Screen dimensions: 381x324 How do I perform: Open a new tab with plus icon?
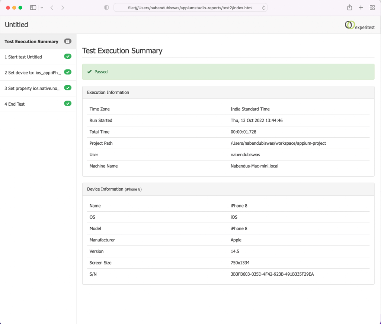(x=361, y=7)
